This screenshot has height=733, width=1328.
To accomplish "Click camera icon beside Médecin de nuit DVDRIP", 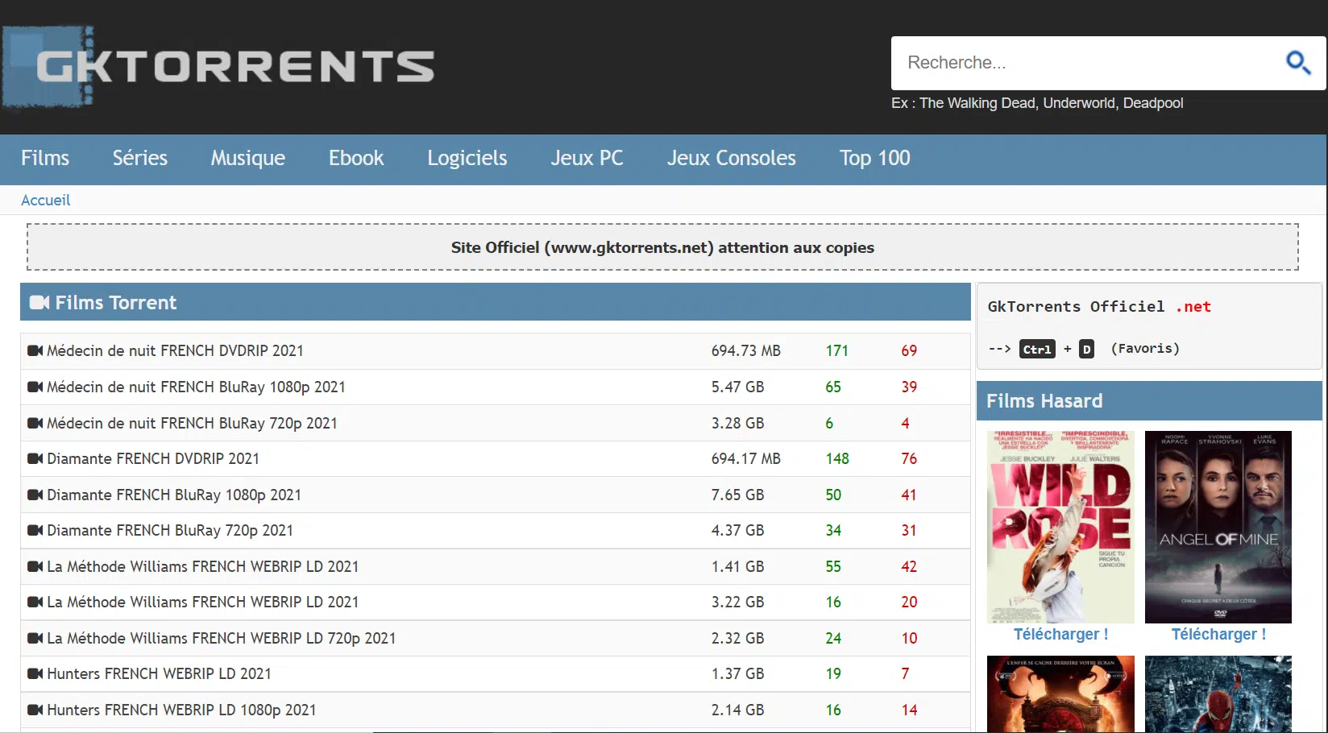I will coord(35,350).
